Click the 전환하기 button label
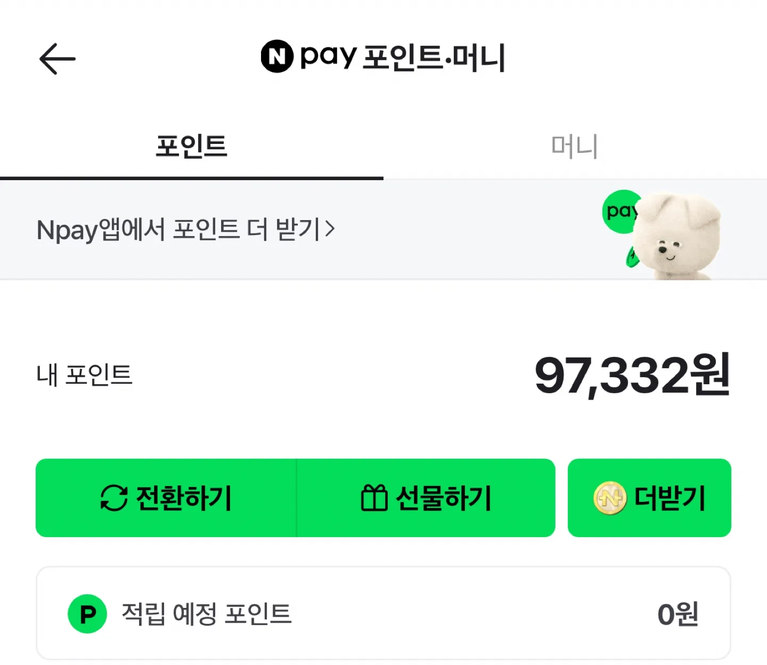767x665 pixels. tap(184, 498)
